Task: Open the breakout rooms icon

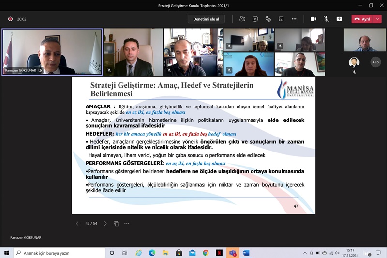Action: pos(281,19)
